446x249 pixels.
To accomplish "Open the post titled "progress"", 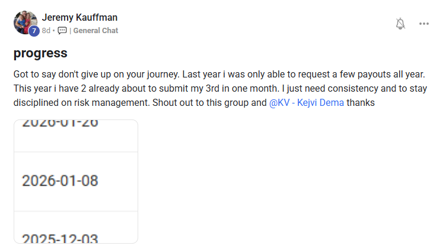I will click(40, 53).
